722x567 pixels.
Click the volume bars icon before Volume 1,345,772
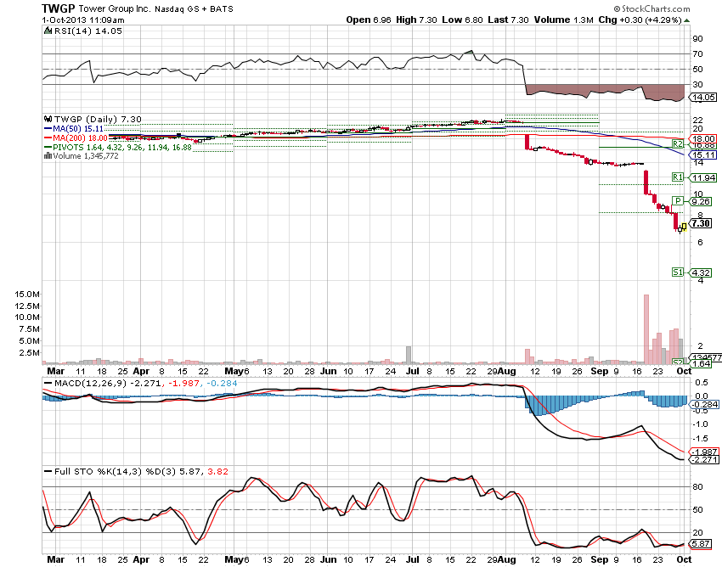(48, 156)
